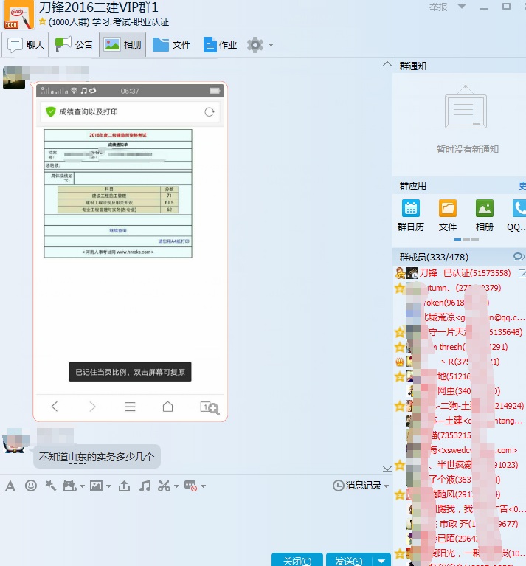Expand the message blocking dropdown arrow
Image resolution: width=526 pixels, height=566 pixels.
pos(203,486)
